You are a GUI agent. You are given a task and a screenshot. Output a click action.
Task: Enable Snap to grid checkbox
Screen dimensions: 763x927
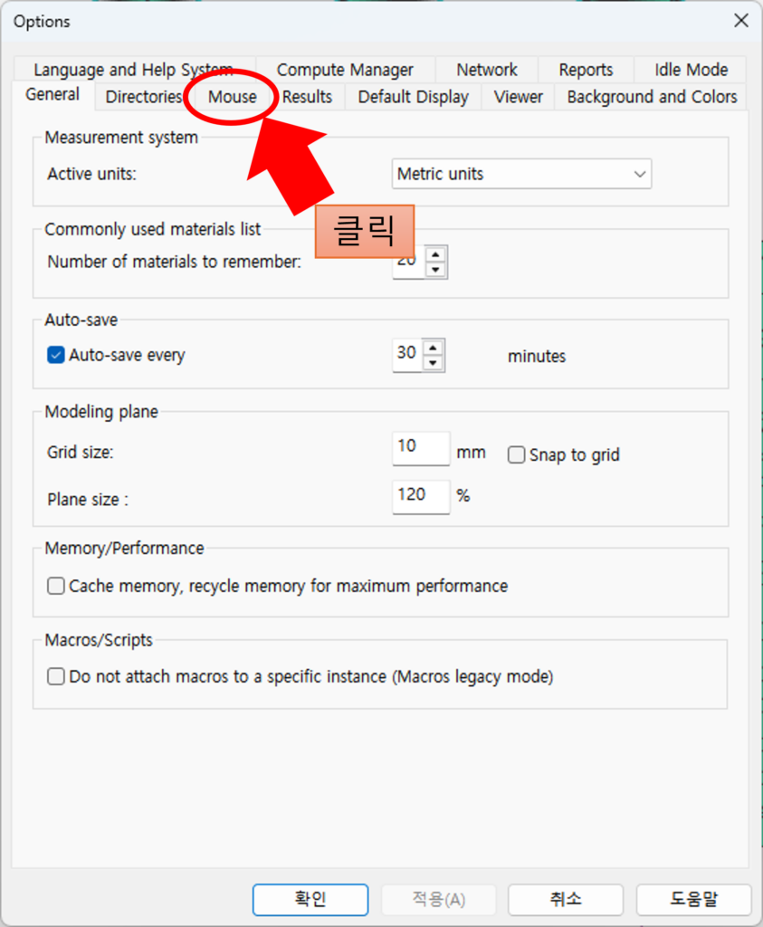pos(517,455)
